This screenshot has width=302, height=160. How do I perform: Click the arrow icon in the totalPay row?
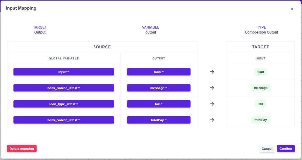tap(212, 120)
